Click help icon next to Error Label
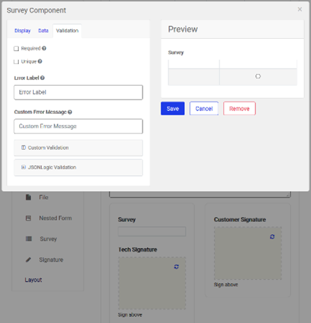 [42, 78]
